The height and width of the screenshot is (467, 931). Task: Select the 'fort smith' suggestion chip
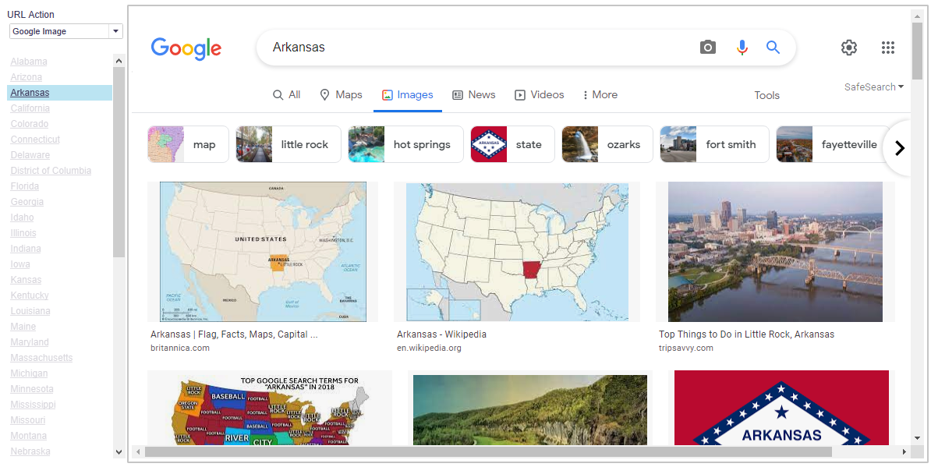coord(714,144)
